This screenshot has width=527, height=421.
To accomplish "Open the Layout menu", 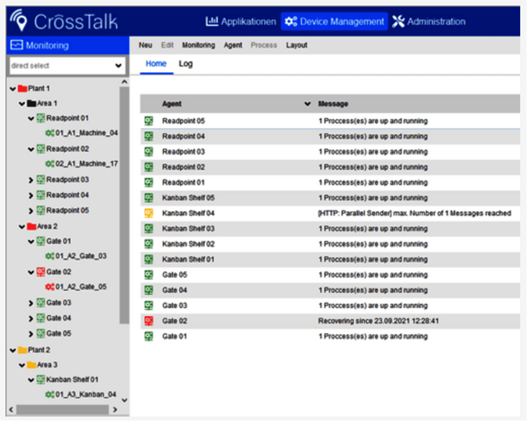I will click(297, 46).
